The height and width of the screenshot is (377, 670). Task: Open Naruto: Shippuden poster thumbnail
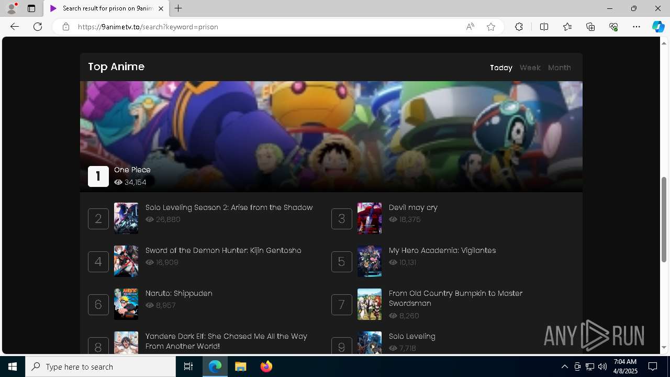(x=126, y=304)
